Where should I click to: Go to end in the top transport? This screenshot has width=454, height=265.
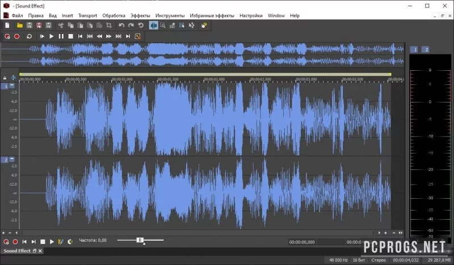coord(128,36)
